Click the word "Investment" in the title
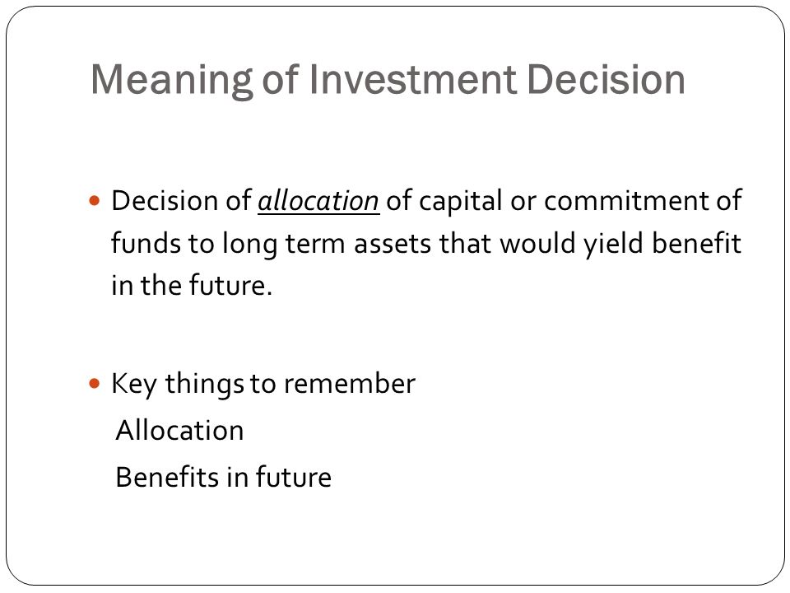Image resolution: width=790 pixels, height=593 pixels. [x=412, y=79]
